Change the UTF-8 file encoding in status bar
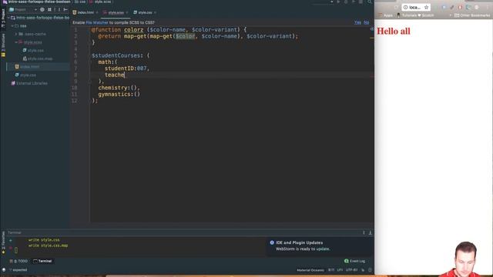Image resolution: width=493 pixels, height=277 pixels. pos(351,270)
